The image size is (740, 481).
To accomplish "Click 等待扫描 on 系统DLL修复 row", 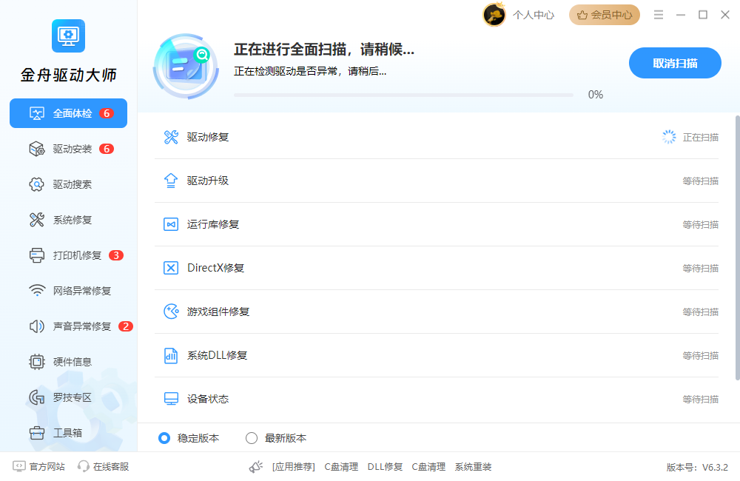I will 700,355.
